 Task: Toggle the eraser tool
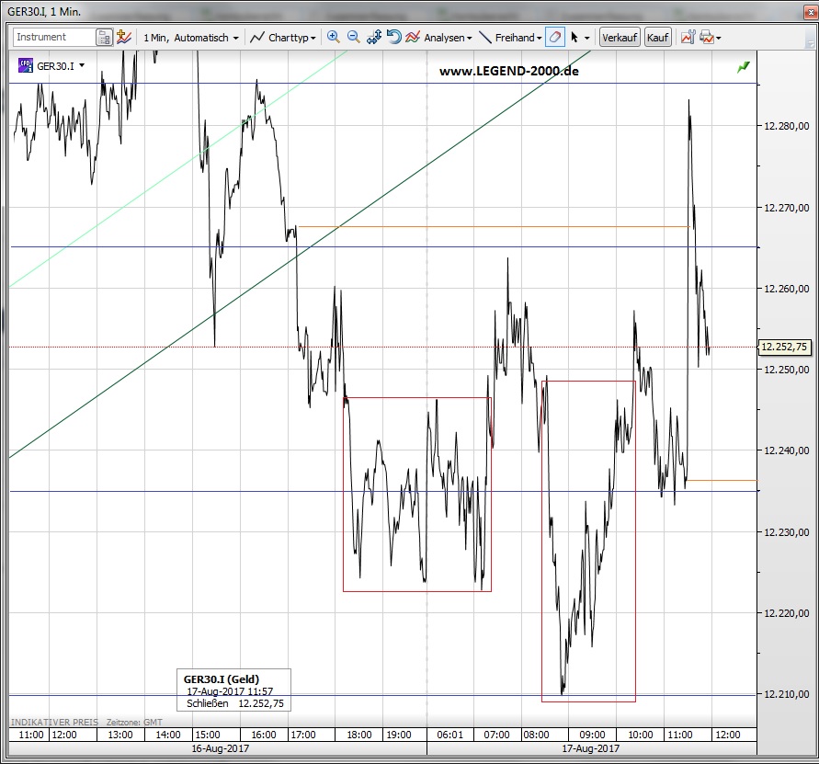pyautogui.click(x=555, y=38)
